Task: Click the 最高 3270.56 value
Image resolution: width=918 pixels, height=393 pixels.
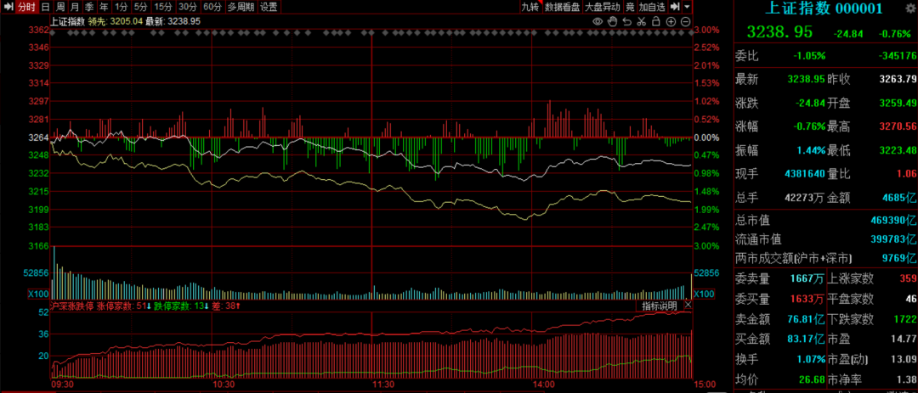Action: (x=897, y=126)
